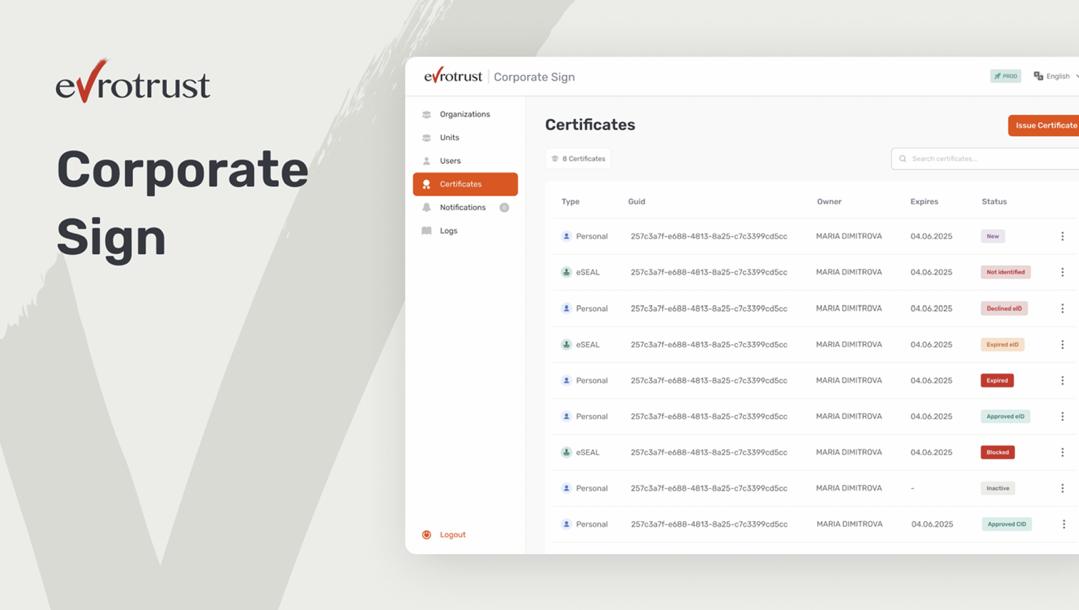
Task: Click Personal type icon in Inactive row
Action: 566,488
